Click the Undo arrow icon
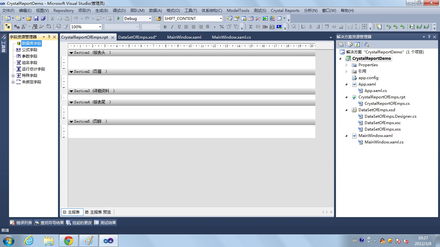Viewport: 440px width, 247px height. pyautogui.click(x=76, y=18)
